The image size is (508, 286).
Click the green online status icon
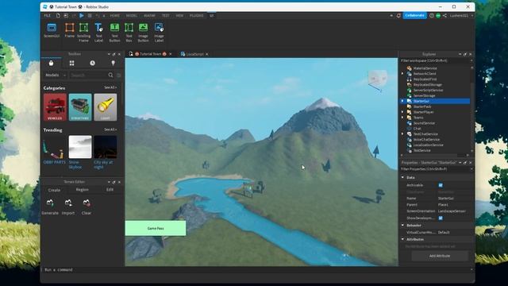coord(438,16)
